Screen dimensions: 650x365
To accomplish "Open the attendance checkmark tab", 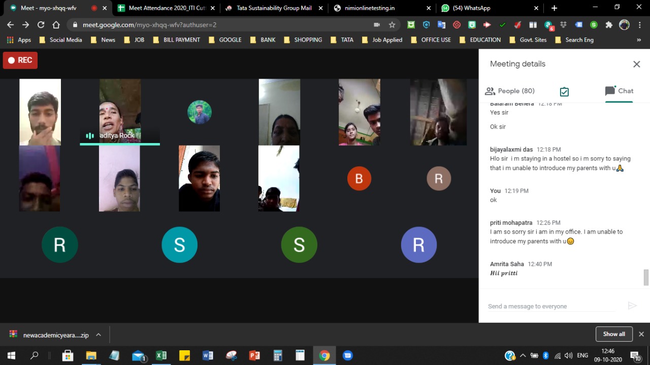I will tap(564, 91).
